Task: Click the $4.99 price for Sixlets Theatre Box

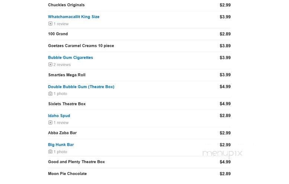Action: click(x=225, y=104)
